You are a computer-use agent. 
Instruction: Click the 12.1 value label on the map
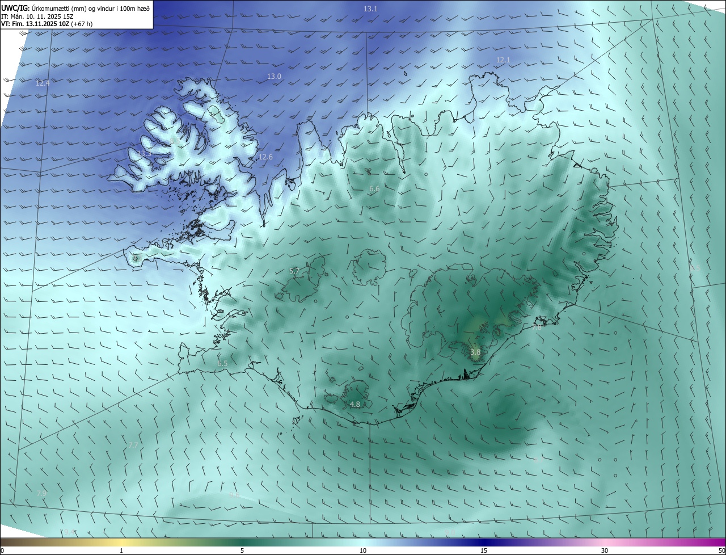503,60
